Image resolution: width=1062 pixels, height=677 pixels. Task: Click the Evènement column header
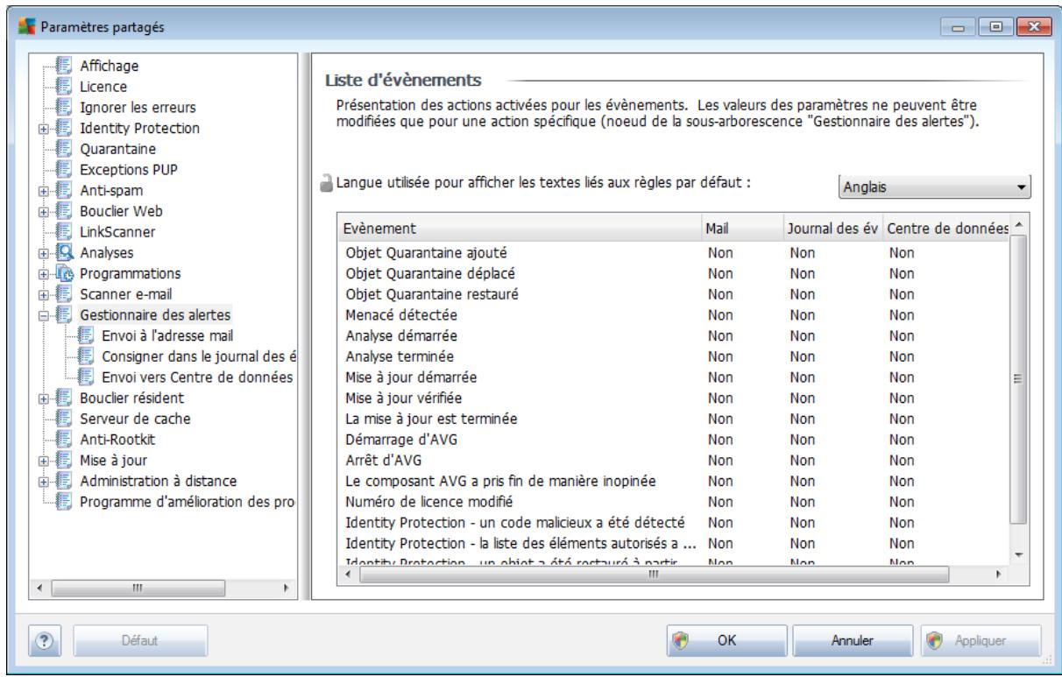[520, 228]
